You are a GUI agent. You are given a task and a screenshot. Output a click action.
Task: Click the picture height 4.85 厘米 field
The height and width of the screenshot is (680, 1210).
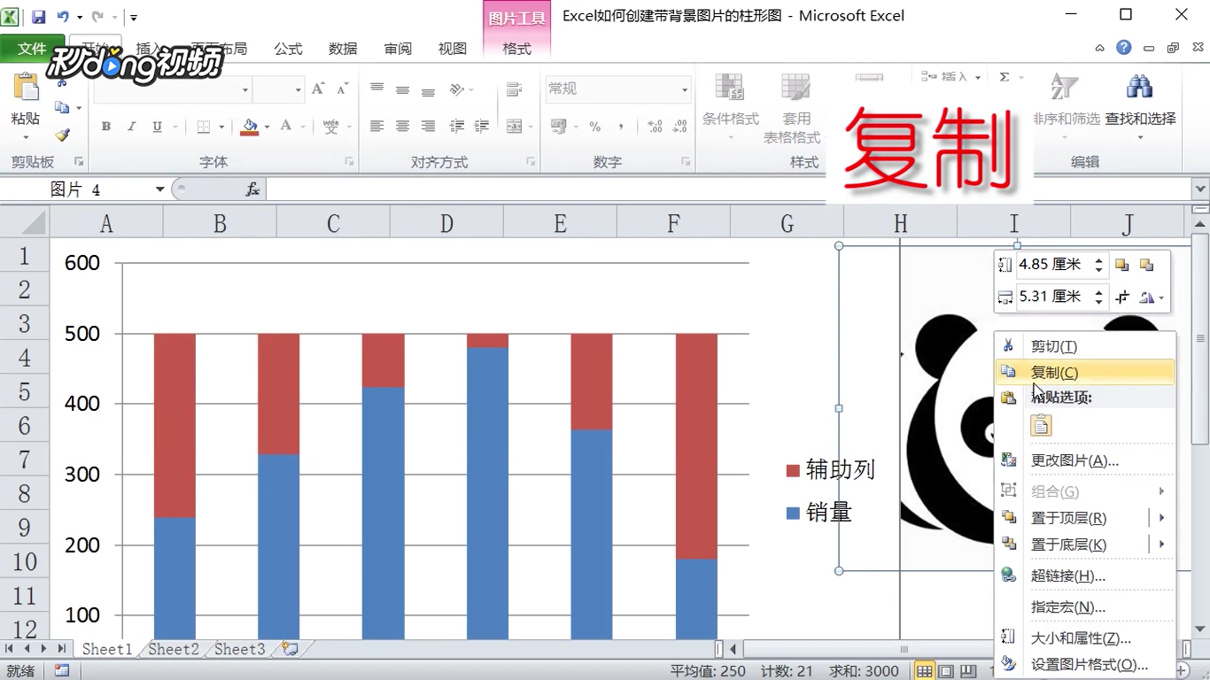click(x=1056, y=264)
